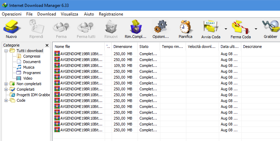The image size is (280, 141).
Task: Select the Musica category
Action: click(29, 67)
